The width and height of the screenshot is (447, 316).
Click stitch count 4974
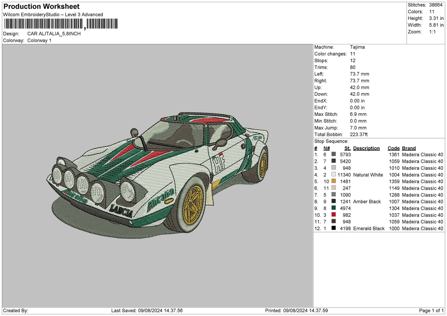point(345,208)
